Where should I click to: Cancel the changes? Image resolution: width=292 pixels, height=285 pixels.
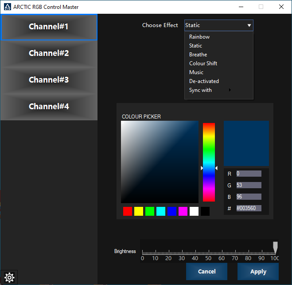point(206,272)
